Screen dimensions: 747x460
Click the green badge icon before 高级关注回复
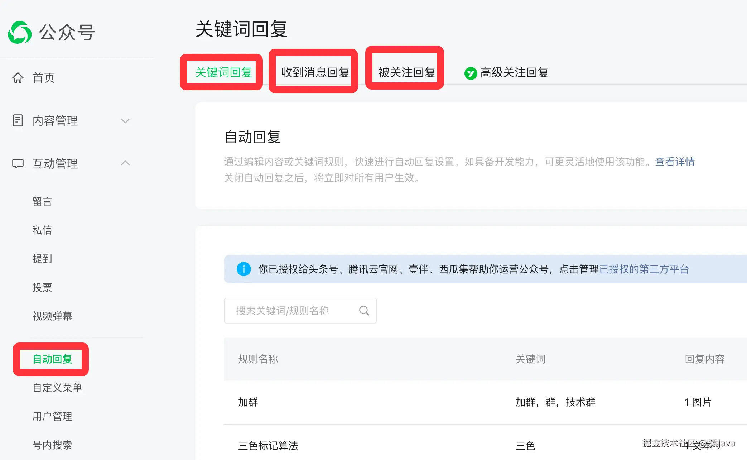coord(470,73)
